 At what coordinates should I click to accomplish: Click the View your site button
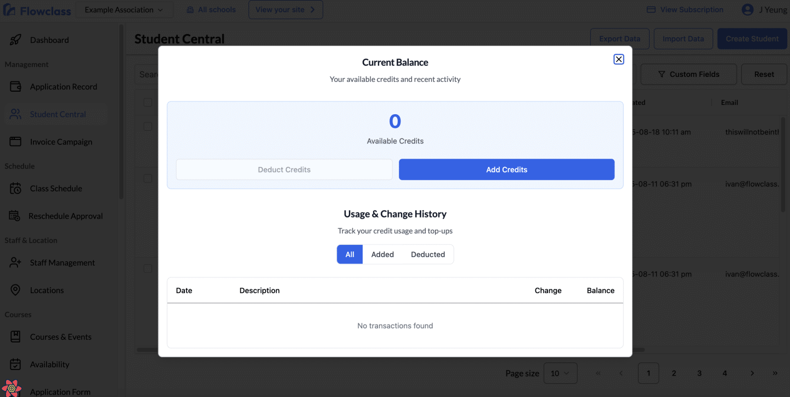(285, 10)
